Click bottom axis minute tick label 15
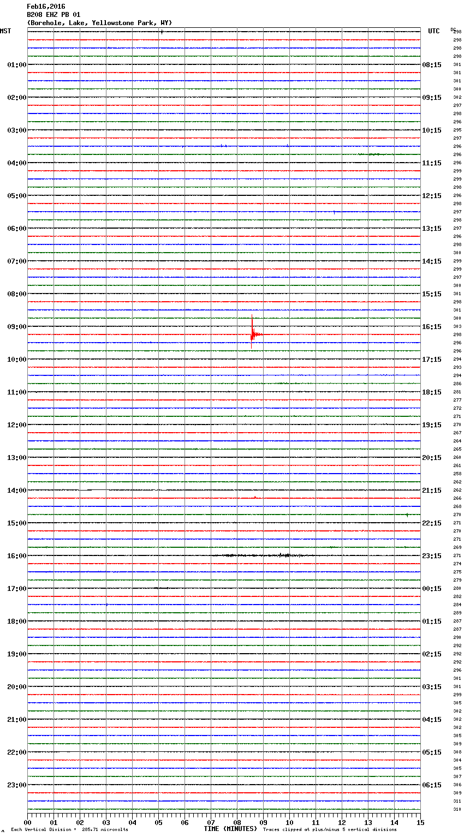Screen dimensions: 464x837 coord(420,823)
